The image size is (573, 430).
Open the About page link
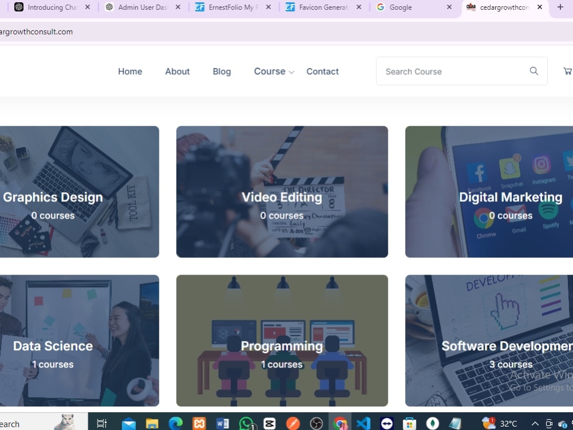[177, 71]
